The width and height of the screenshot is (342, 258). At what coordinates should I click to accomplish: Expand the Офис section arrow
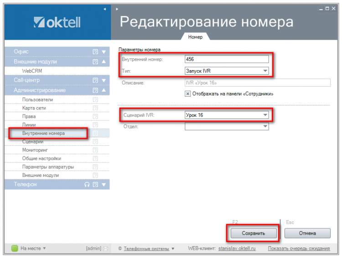[104, 52]
